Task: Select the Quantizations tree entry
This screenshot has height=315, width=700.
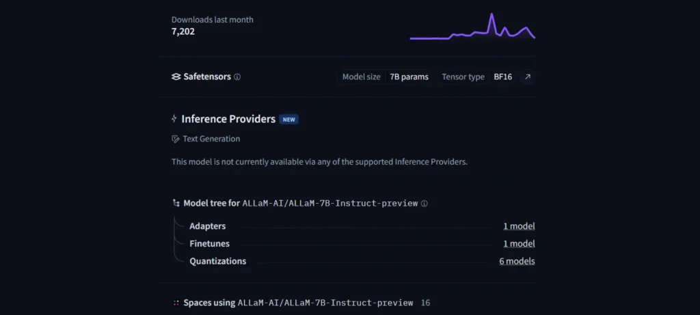Action: pyautogui.click(x=218, y=261)
